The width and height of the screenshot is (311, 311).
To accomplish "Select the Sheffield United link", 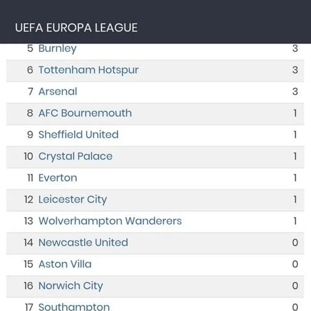I will tap(78, 134).
